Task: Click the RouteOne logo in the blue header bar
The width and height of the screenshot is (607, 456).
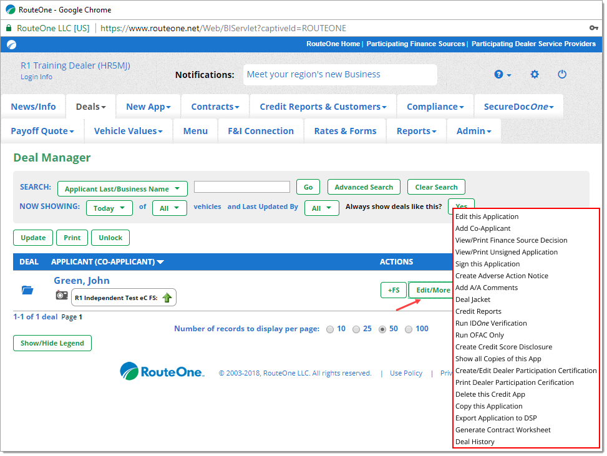Action: (12, 44)
